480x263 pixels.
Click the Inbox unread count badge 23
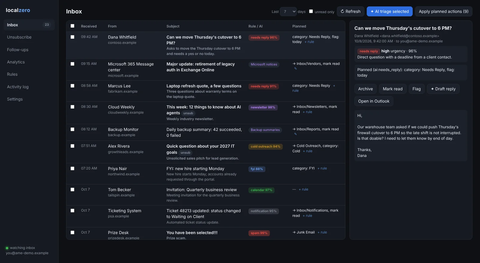pyautogui.click(x=47, y=25)
